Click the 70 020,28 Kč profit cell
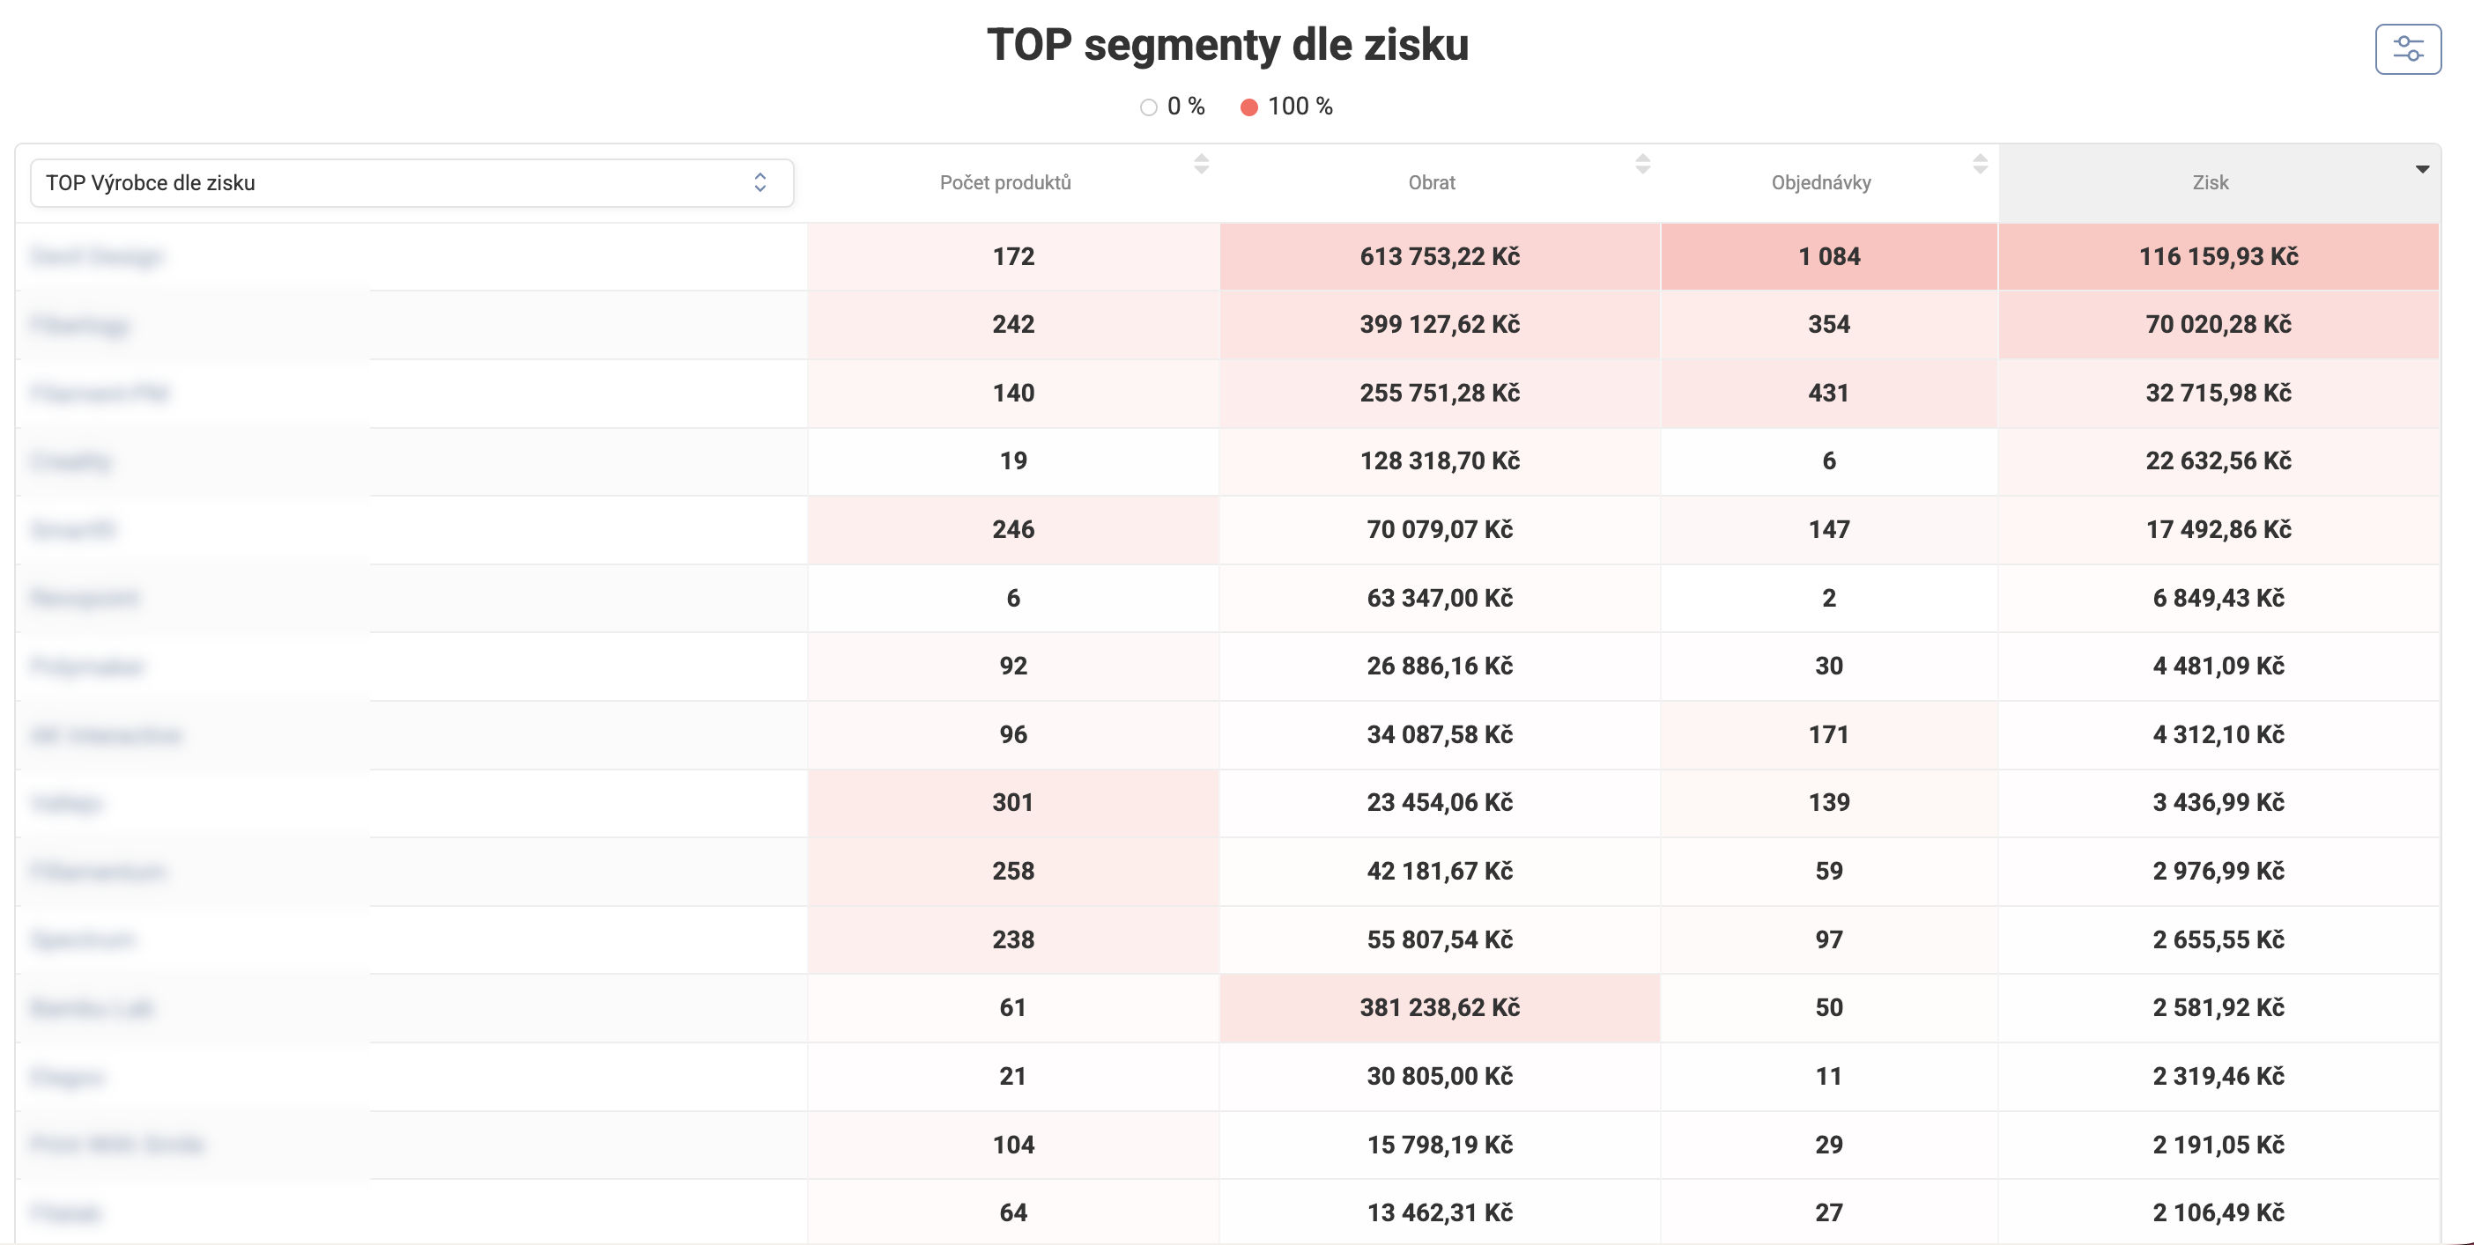 pyautogui.click(x=2218, y=324)
